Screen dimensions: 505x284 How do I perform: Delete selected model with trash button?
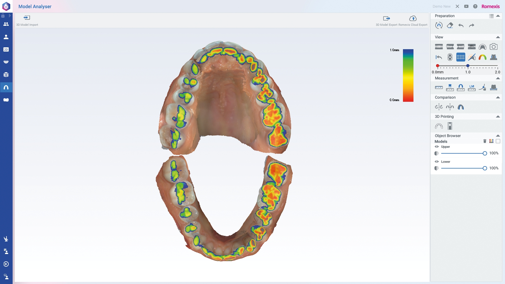[485, 141]
